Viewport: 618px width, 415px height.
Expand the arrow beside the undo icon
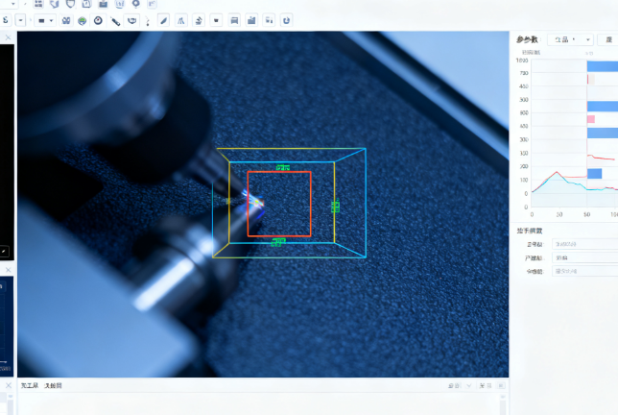pos(20,19)
